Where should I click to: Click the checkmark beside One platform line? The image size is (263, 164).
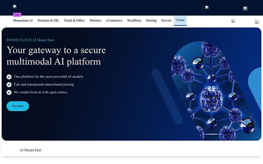tap(9, 77)
